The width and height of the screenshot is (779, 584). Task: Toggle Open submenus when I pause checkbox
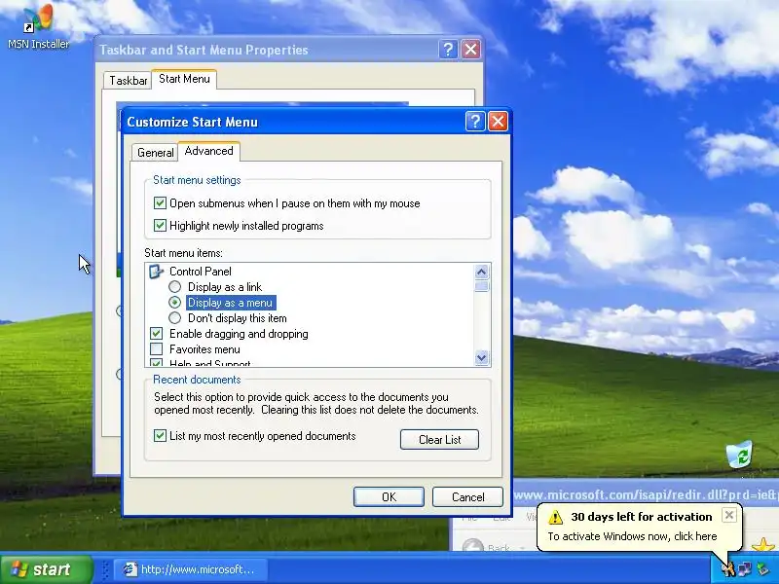click(160, 202)
